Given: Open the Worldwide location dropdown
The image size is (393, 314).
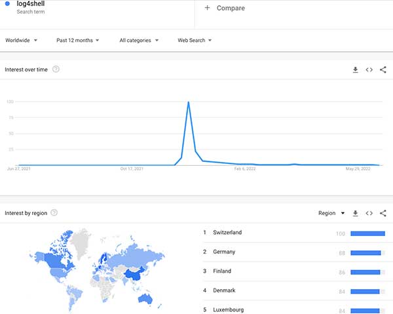Looking at the screenshot, I should pos(21,40).
